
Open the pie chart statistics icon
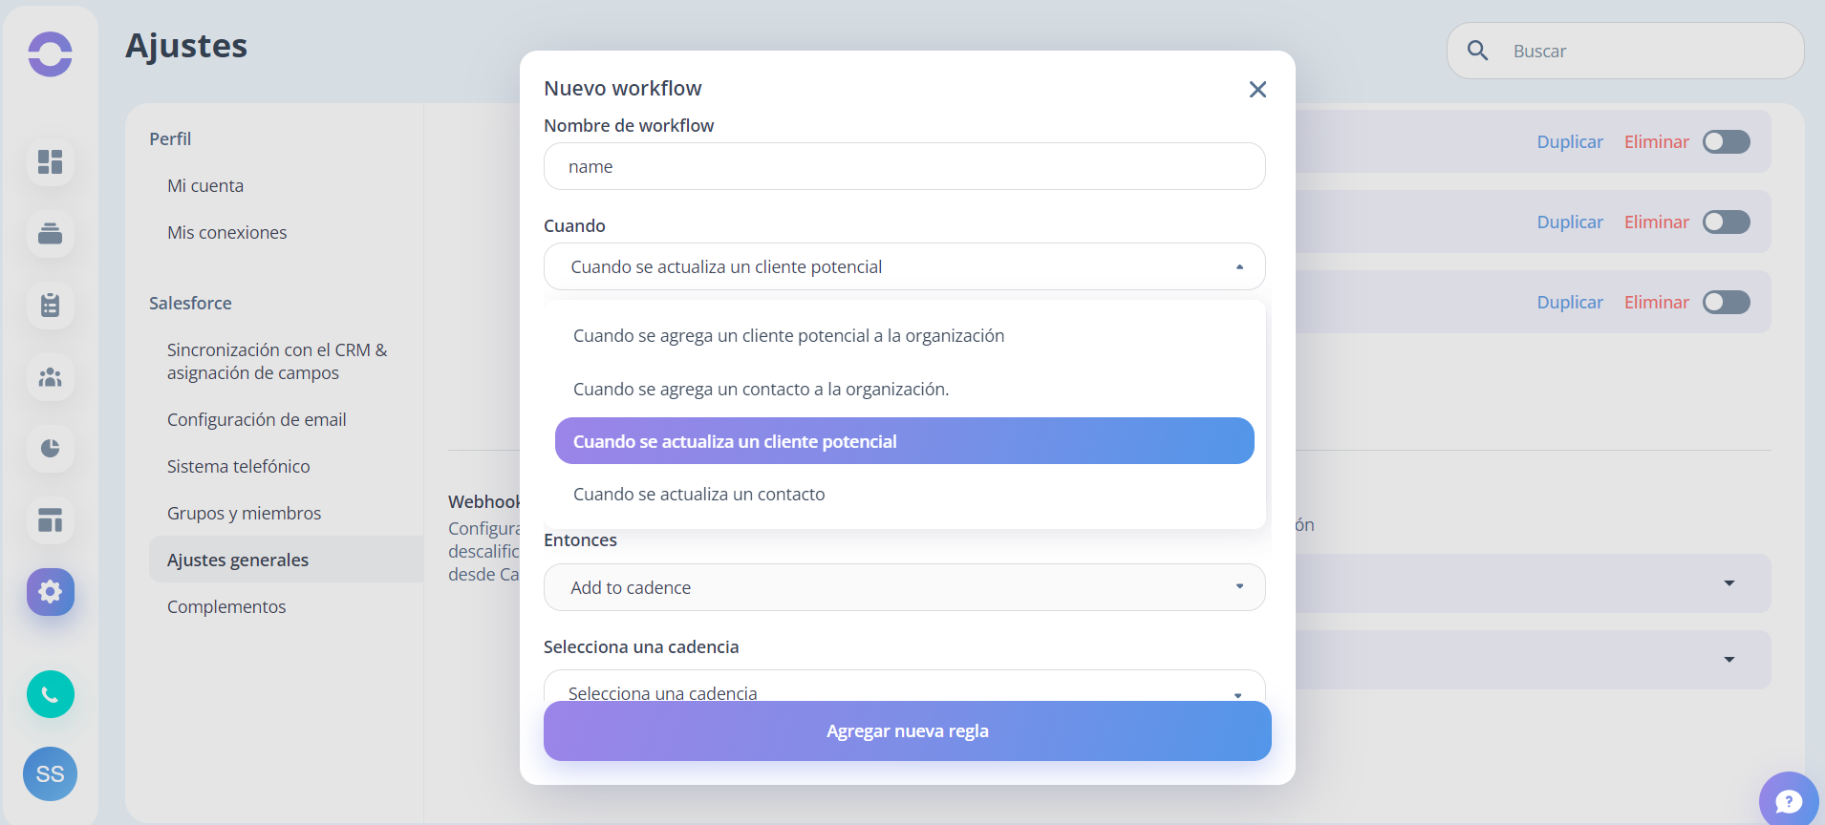(x=51, y=448)
